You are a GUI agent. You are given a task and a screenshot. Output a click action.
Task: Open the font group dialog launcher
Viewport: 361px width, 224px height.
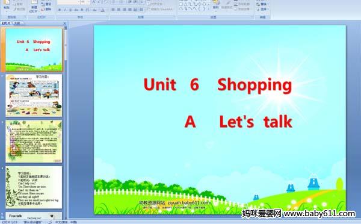(107, 17)
